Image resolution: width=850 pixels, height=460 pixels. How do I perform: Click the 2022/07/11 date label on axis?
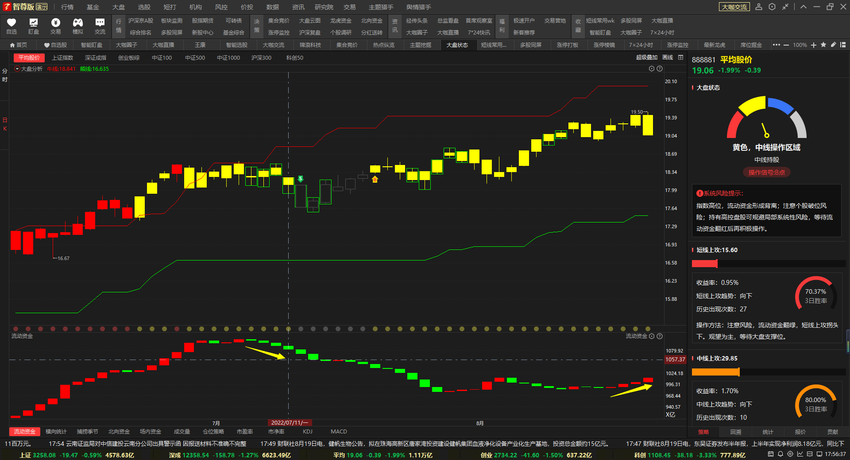click(290, 423)
